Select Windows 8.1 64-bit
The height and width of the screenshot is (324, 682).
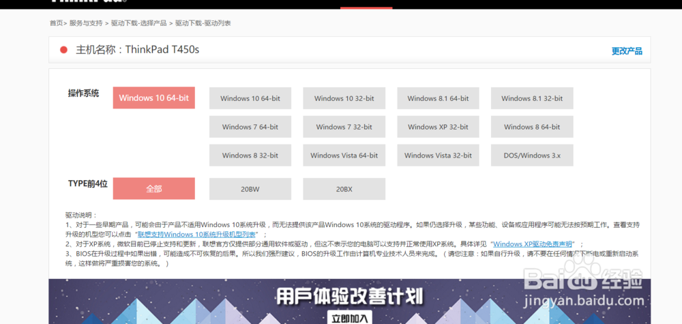click(438, 98)
